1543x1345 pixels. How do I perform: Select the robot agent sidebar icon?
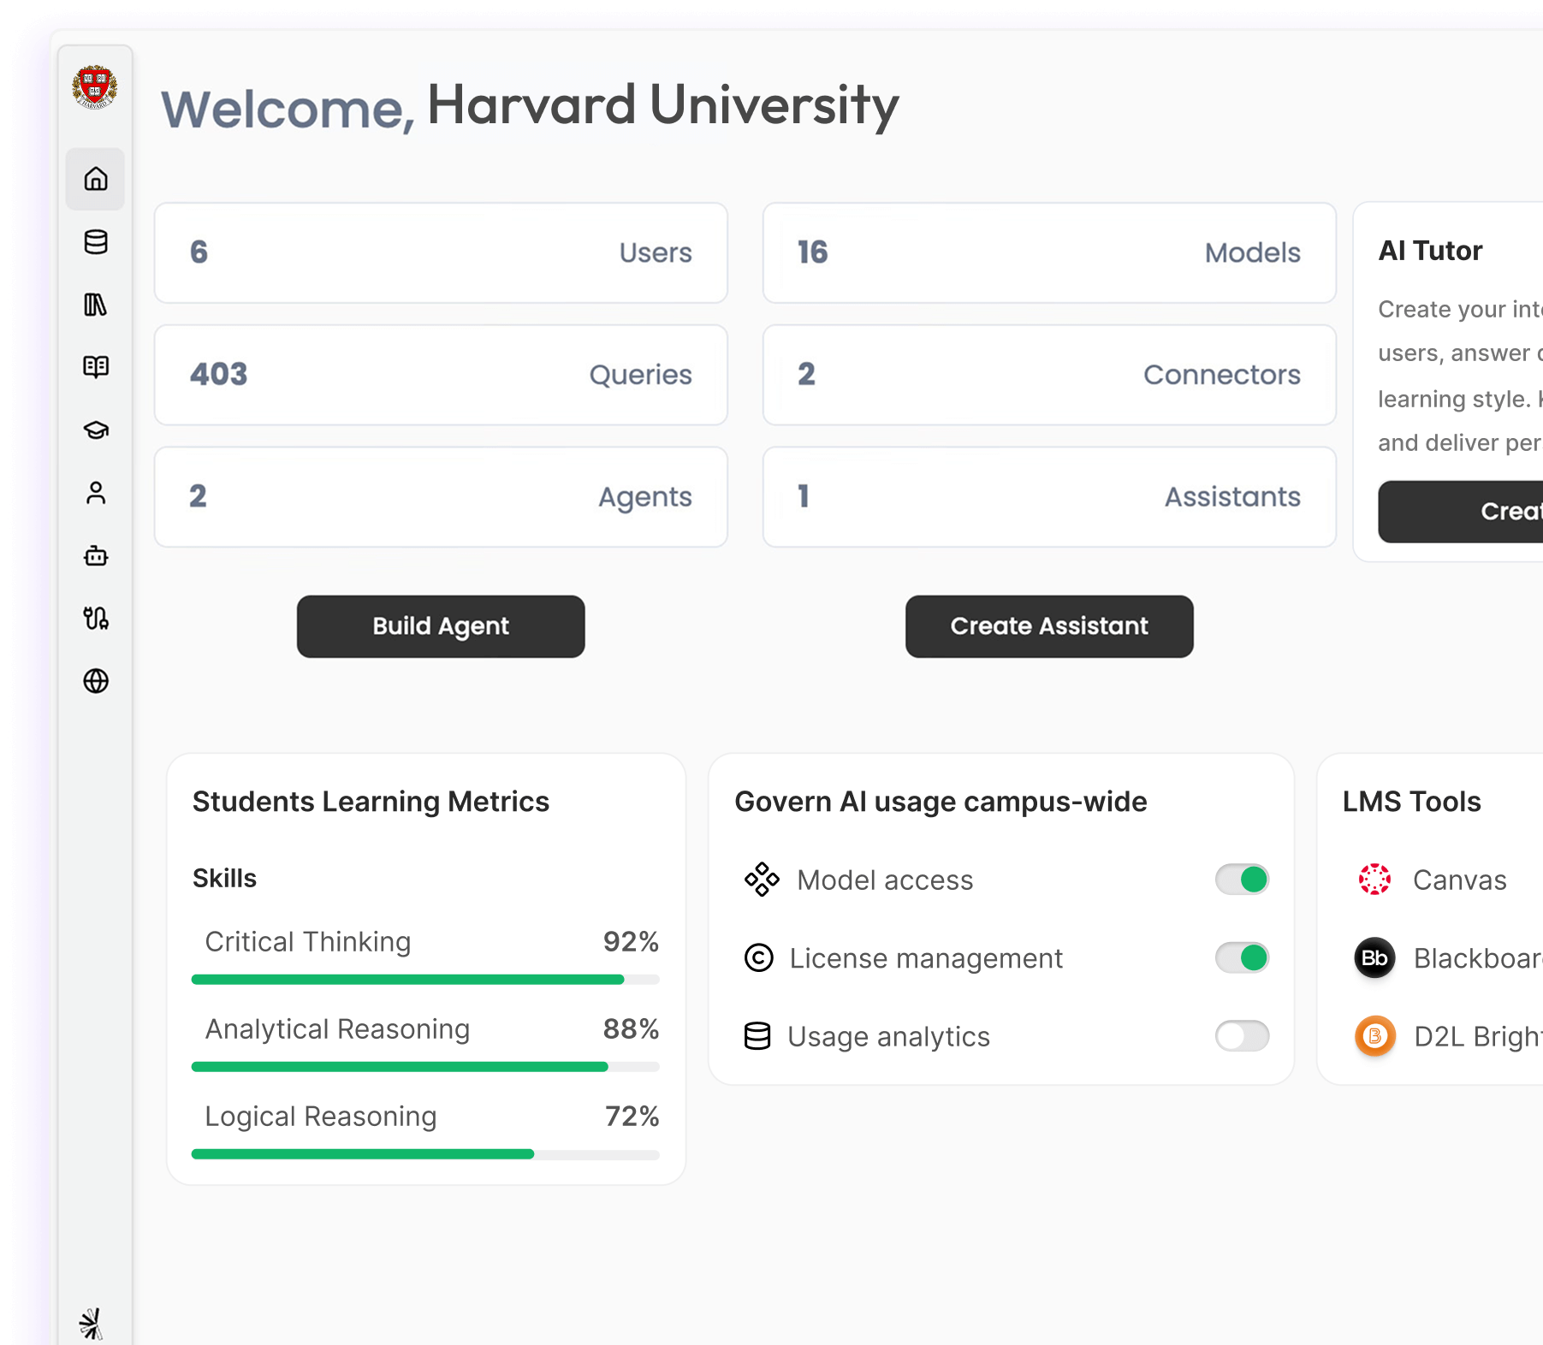96,556
